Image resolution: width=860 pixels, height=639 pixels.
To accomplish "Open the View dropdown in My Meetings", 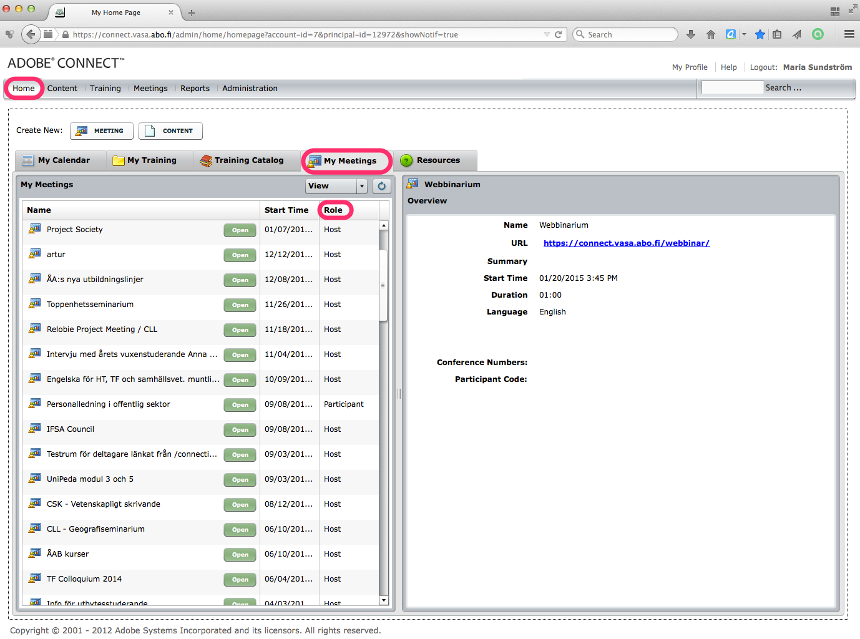I will point(336,186).
